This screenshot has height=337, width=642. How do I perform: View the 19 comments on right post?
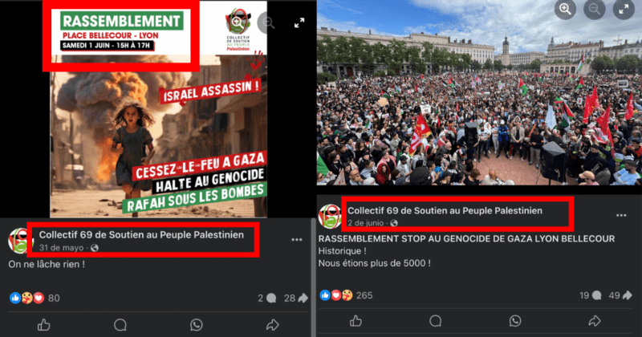coord(591,295)
